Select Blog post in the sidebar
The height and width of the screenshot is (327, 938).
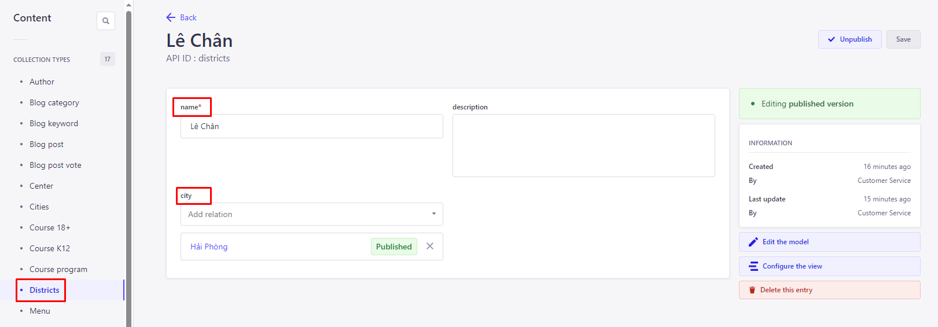coord(46,144)
